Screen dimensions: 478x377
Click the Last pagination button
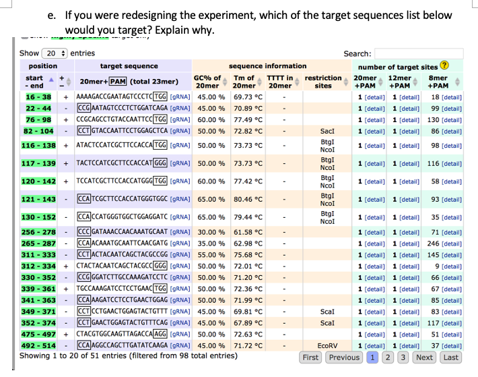pyautogui.click(x=450, y=357)
